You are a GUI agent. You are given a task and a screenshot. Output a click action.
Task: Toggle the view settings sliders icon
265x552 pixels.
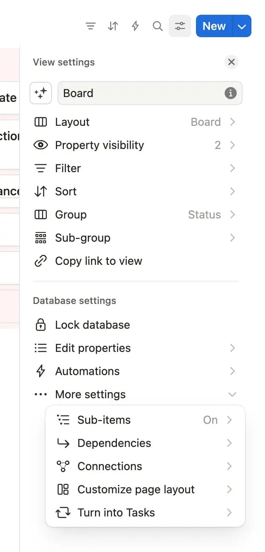(180, 26)
